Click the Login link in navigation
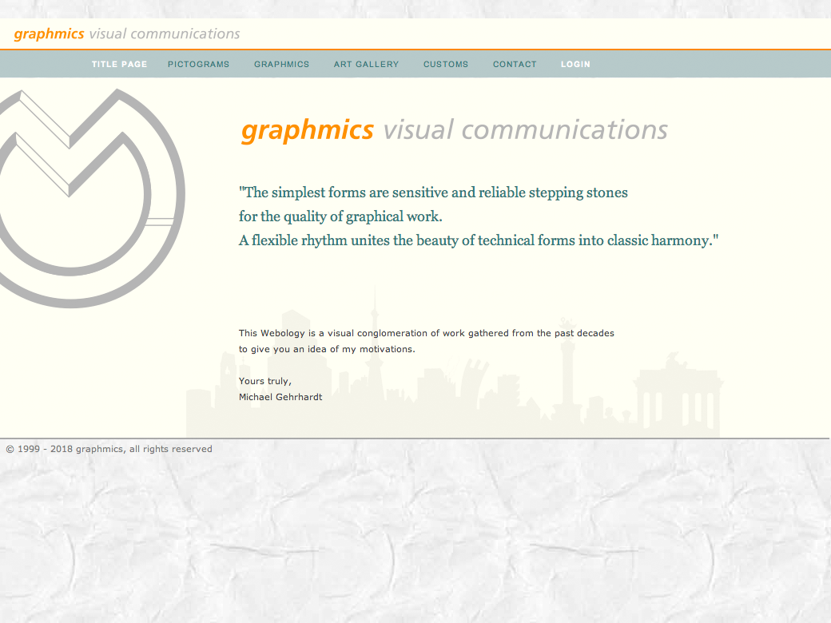Image resolution: width=831 pixels, height=623 pixels. point(575,64)
